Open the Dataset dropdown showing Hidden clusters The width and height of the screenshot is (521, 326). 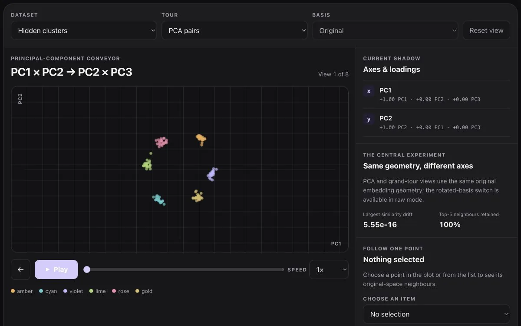(x=84, y=31)
